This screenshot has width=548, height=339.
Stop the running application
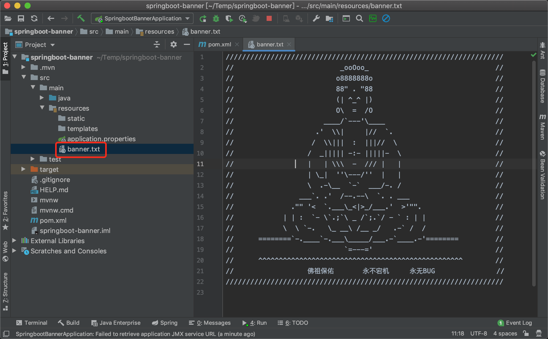tap(269, 18)
